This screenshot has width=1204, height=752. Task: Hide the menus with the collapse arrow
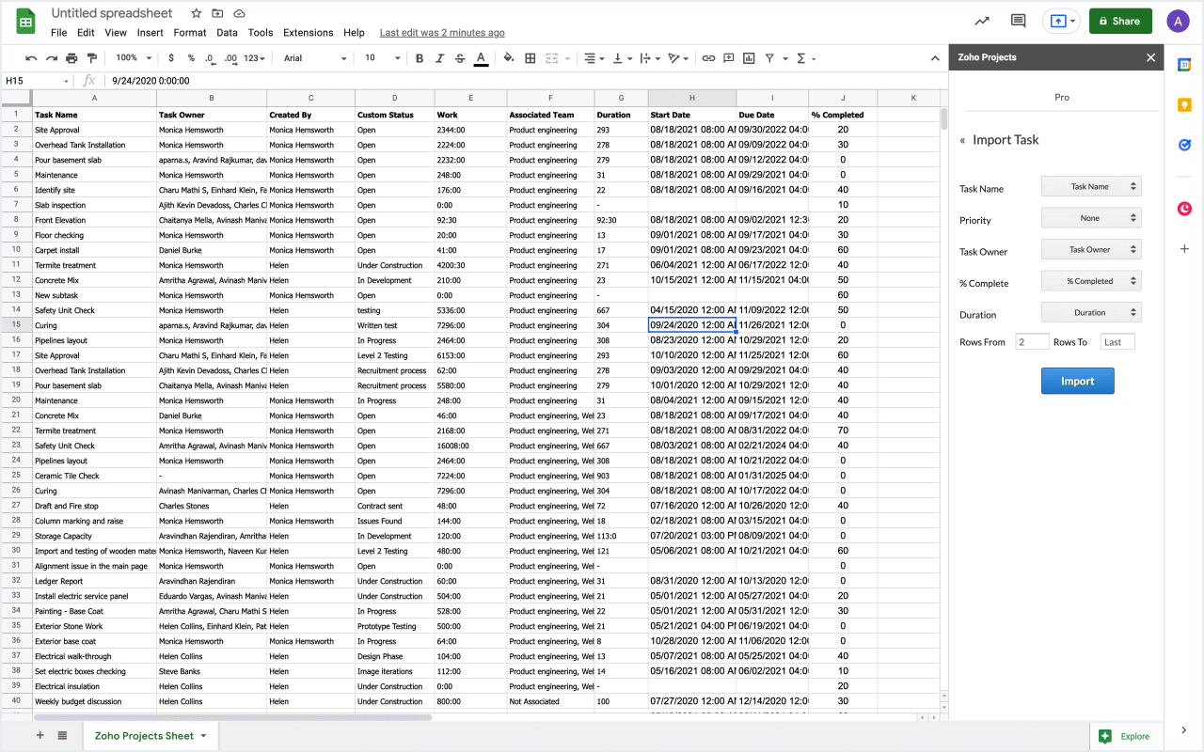[x=934, y=58]
